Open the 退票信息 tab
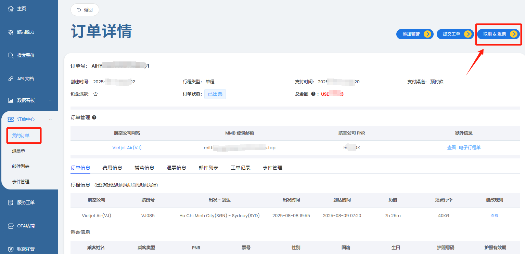525x254 pixels. click(x=176, y=168)
